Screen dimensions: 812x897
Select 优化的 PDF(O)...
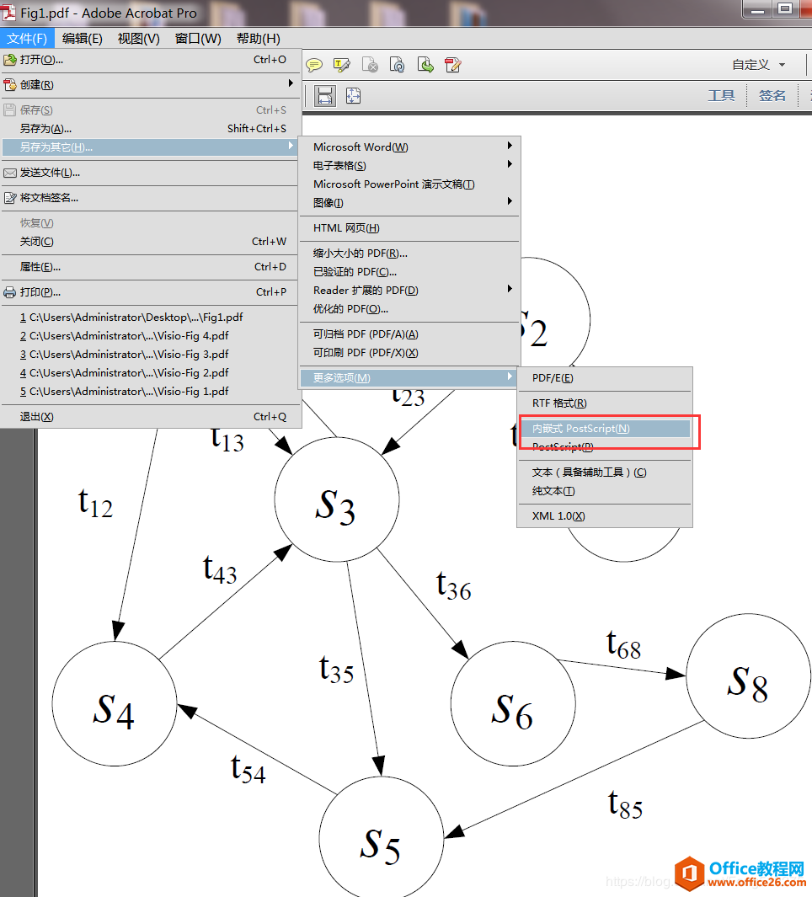409,309
